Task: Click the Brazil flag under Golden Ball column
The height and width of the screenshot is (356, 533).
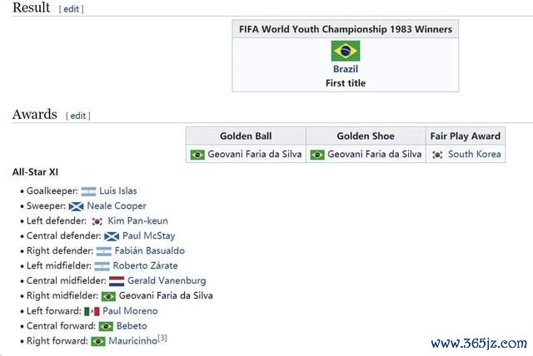Action: point(197,155)
